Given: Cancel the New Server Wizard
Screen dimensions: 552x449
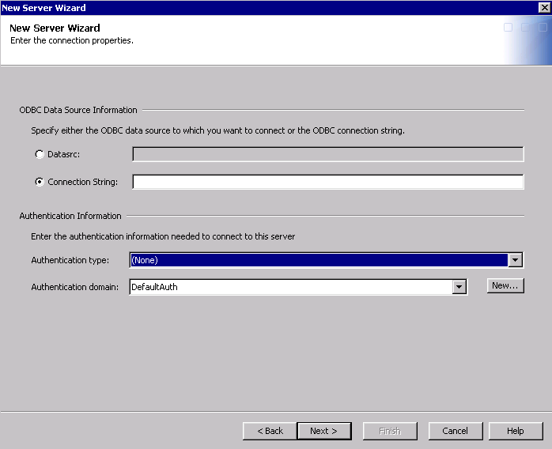Looking at the screenshot, I should click(x=456, y=431).
